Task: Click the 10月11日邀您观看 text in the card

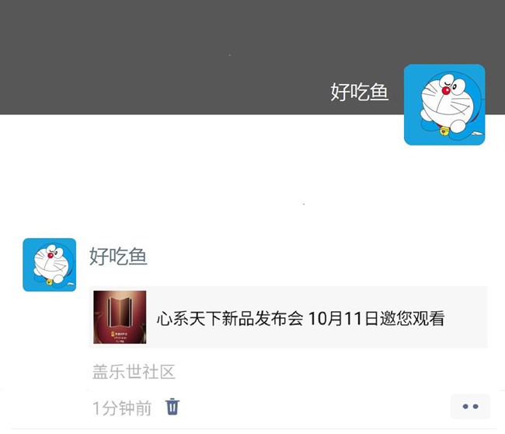Action: click(377, 318)
